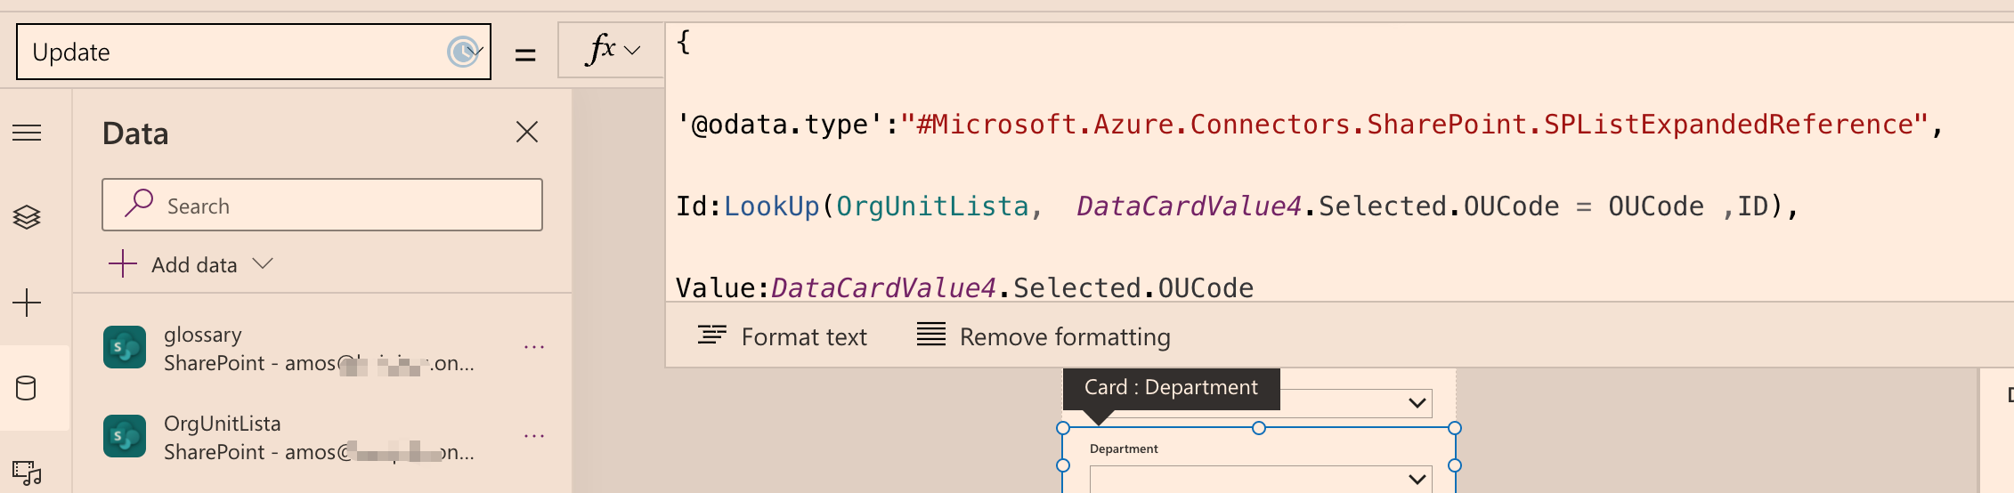Click the Value: line in formula
2014x493 pixels.
click(964, 287)
